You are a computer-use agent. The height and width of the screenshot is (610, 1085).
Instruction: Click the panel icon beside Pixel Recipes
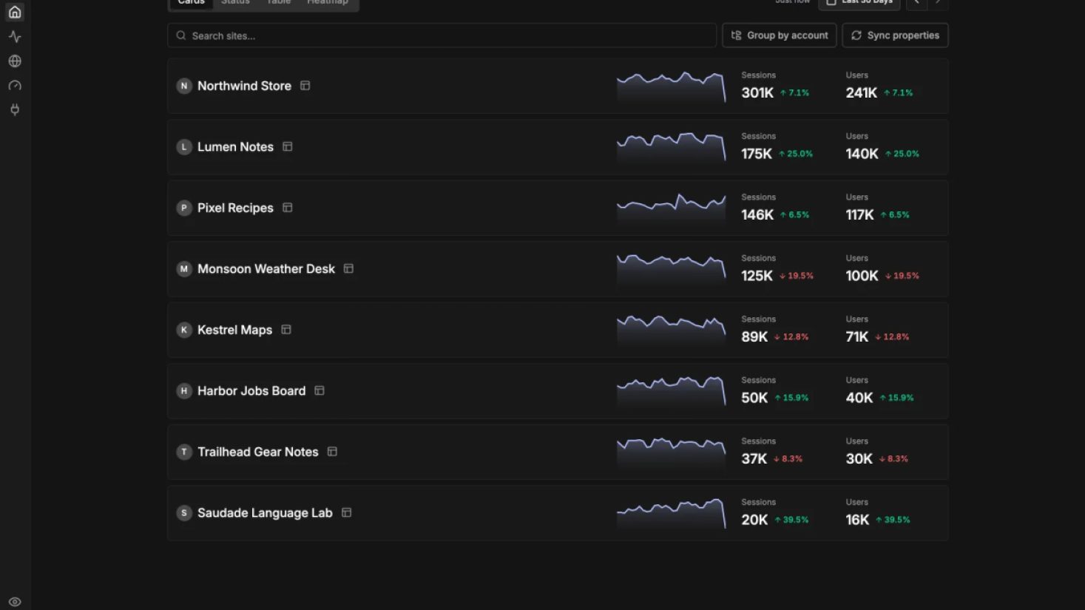coord(288,208)
